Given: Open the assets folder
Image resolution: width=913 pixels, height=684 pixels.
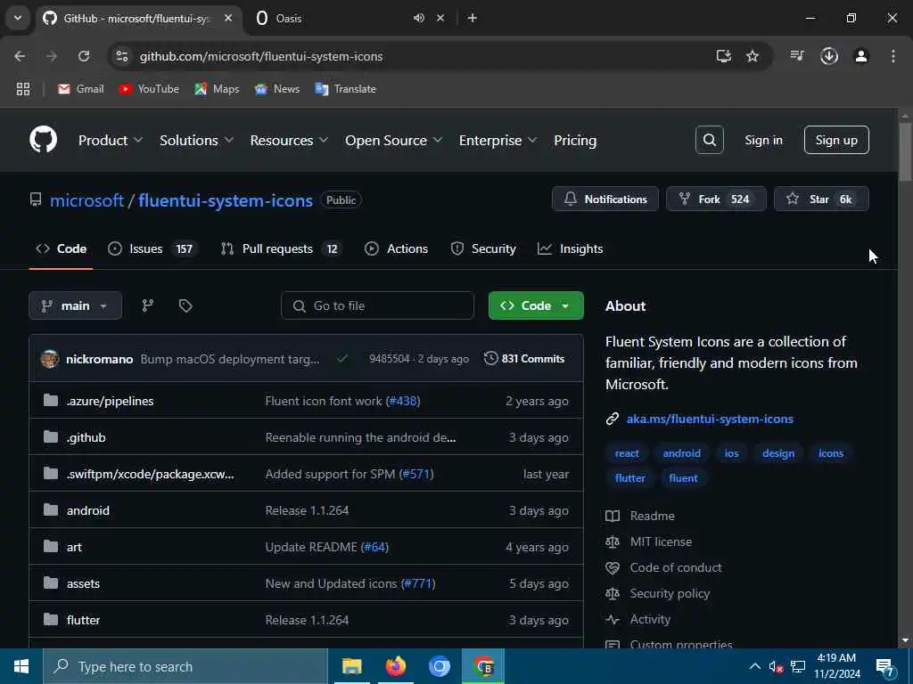Looking at the screenshot, I should [x=83, y=583].
